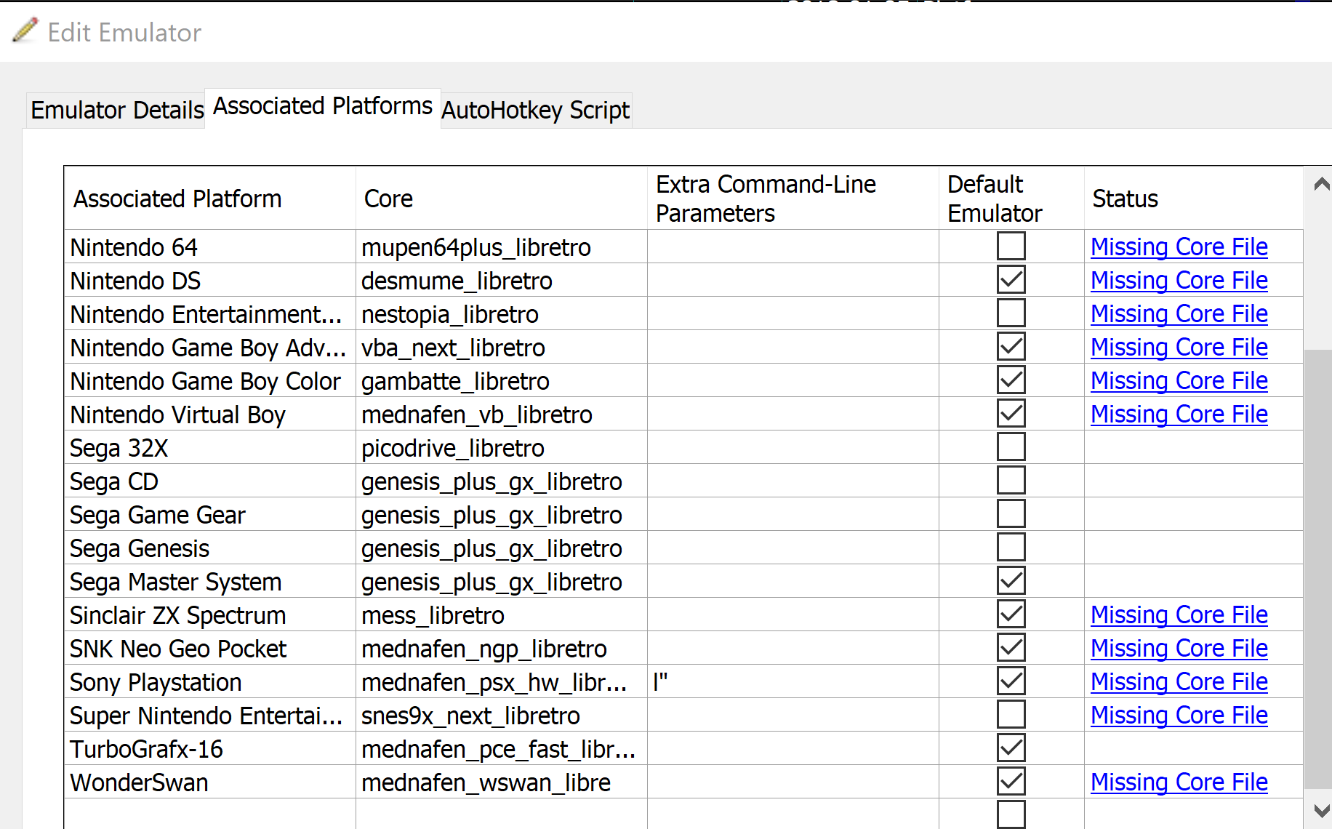1332x829 pixels.
Task: Select the Sega 32X platform cell
Action: click(210, 447)
